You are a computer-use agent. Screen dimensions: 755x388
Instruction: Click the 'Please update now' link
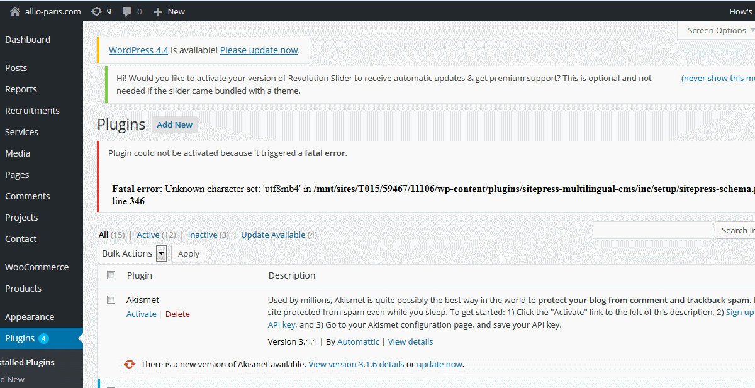pyautogui.click(x=259, y=50)
